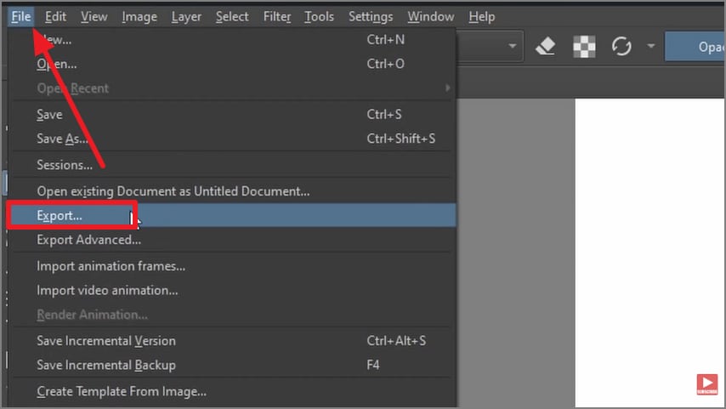Screen dimensions: 726x409
Task: Open the Edit menu
Action: click(x=55, y=17)
